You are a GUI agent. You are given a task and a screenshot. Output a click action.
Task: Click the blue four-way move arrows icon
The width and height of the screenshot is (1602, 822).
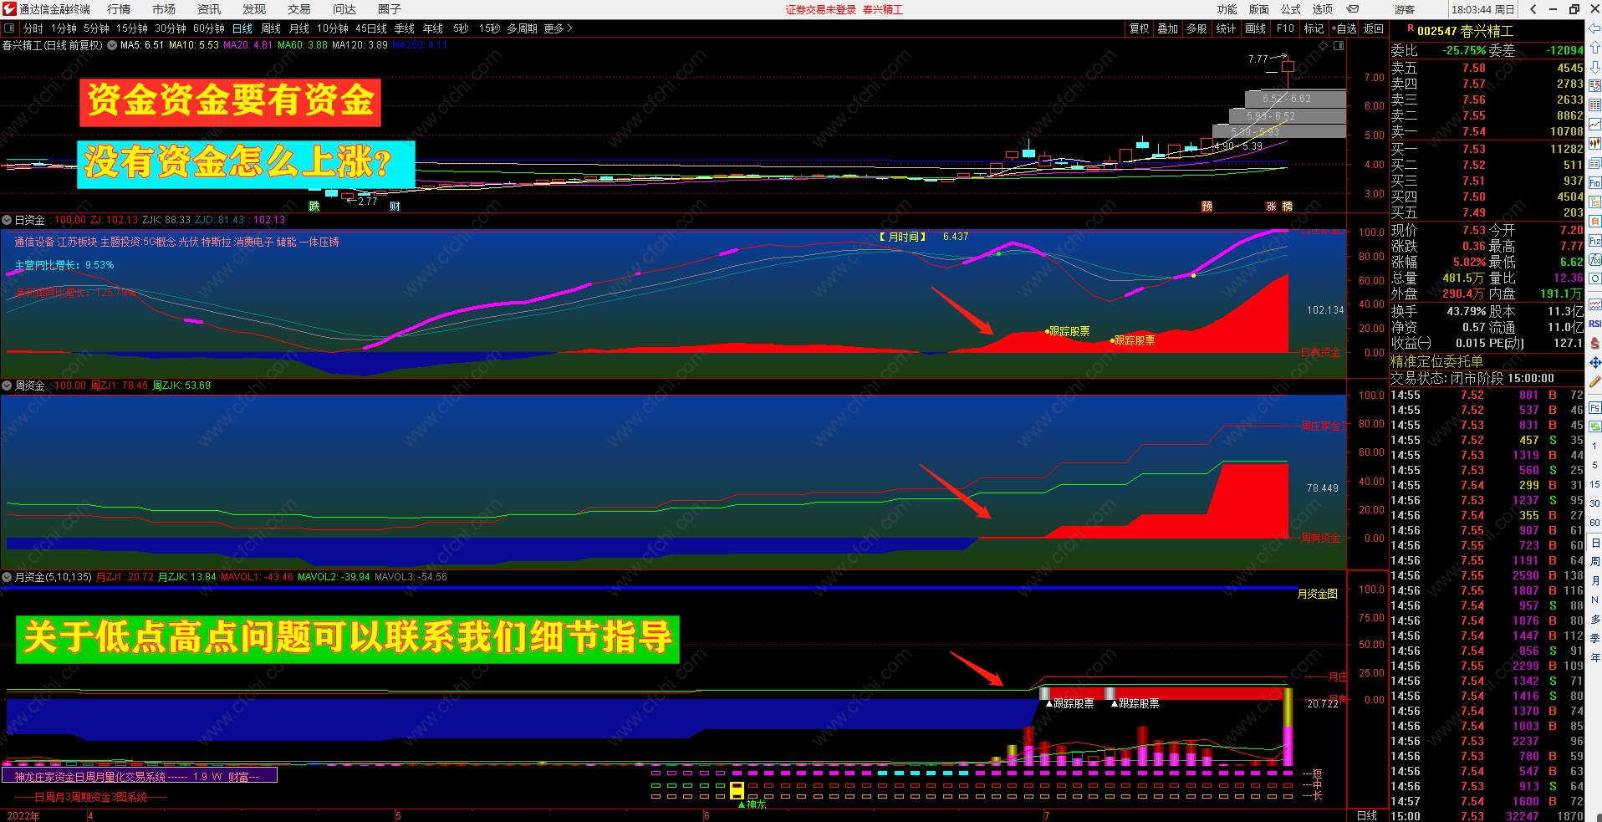(1594, 362)
